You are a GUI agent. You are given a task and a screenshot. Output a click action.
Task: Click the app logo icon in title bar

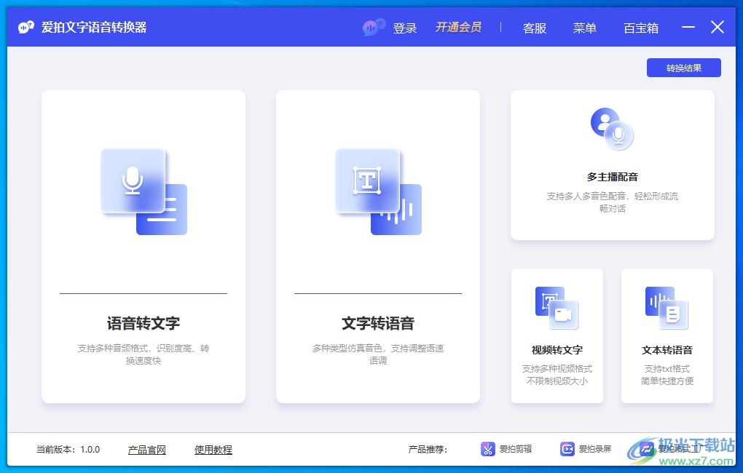point(26,27)
